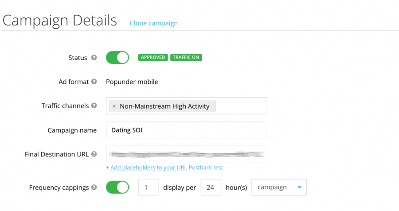Screen dimensions: 399x211
Task: Click the help icon next to Status
Action: pos(94,58)
